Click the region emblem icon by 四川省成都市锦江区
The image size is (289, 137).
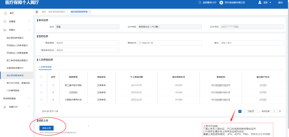pos(221,3)
